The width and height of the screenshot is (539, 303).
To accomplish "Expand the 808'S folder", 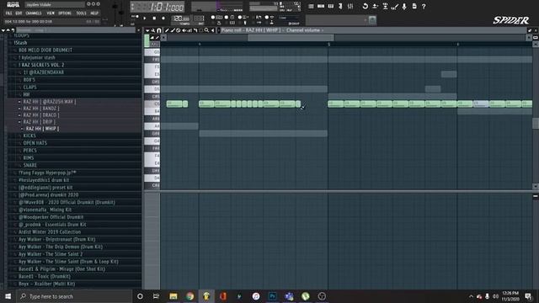I will (x=29, y=80).
